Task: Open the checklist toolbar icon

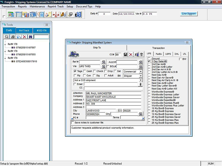Action: [x=18, y=14]
